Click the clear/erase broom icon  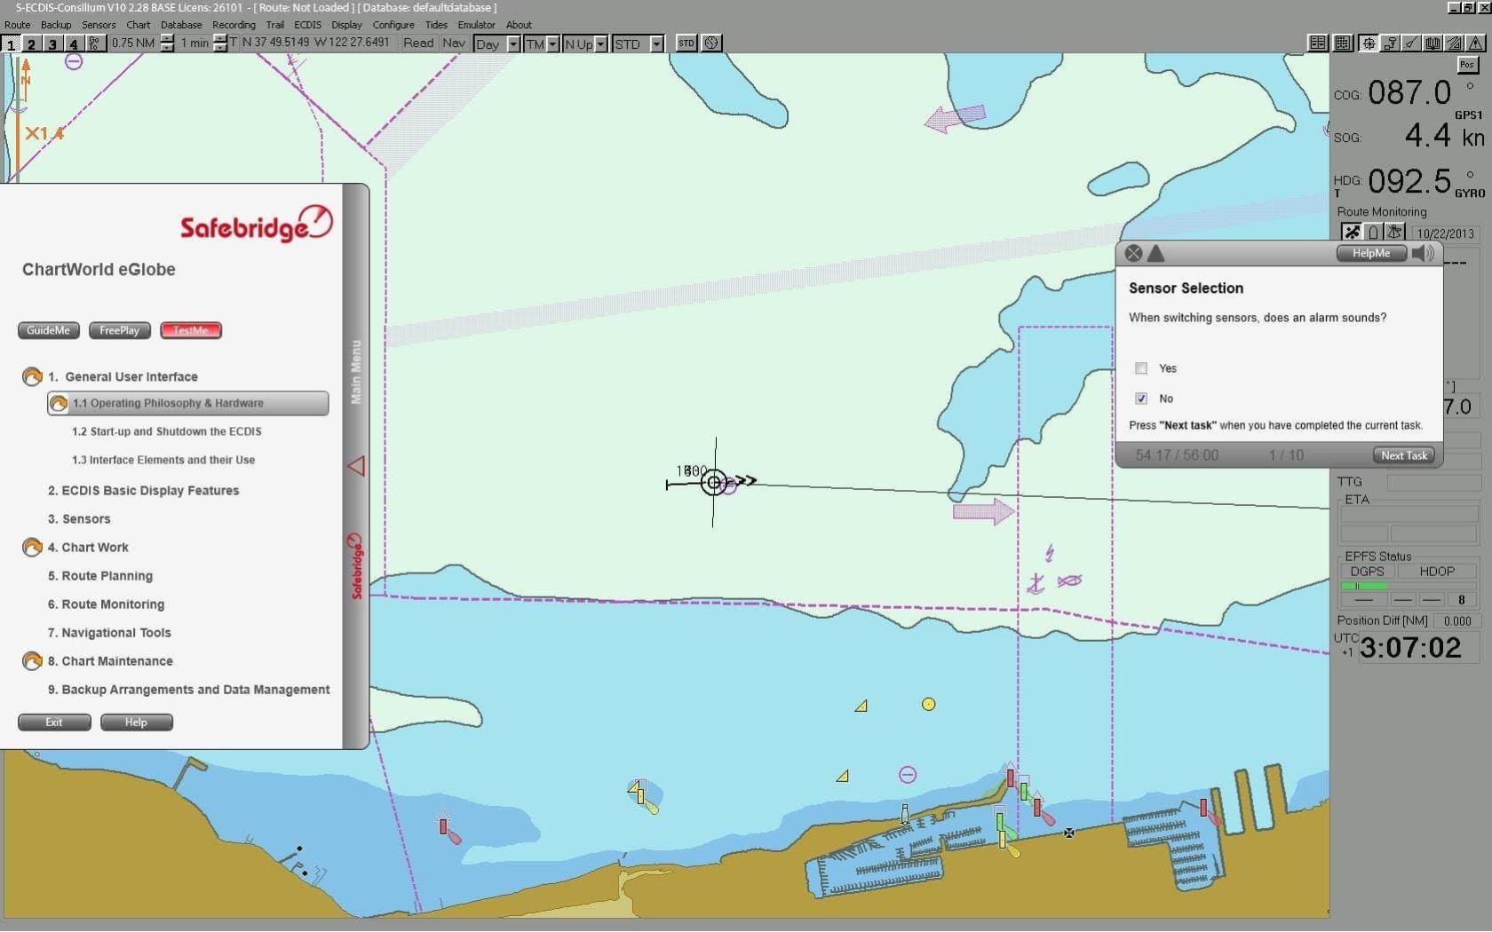click(1412, 43)
